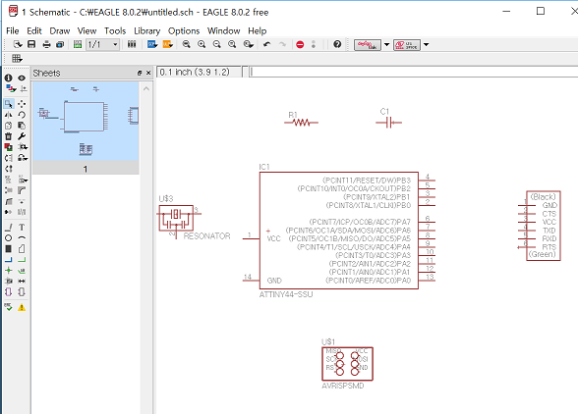Select the Delete trash can tool
Screen dimensions: 578x414
coord(9,136)
